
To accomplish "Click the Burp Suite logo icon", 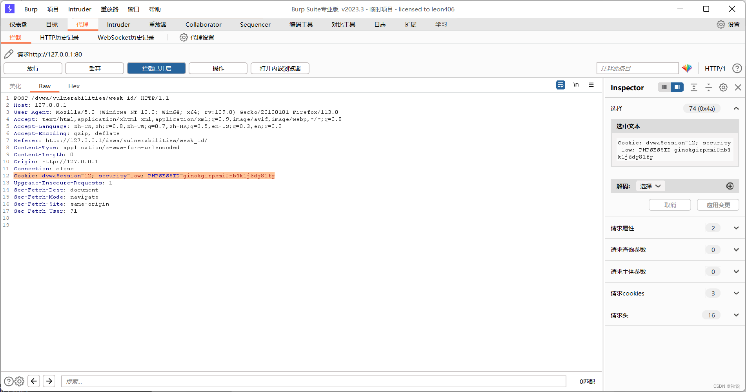I will pyautogui.click(x=10, y=9).
